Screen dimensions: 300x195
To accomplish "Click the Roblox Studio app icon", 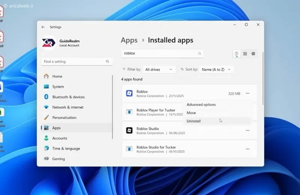I will coord(129,131).
